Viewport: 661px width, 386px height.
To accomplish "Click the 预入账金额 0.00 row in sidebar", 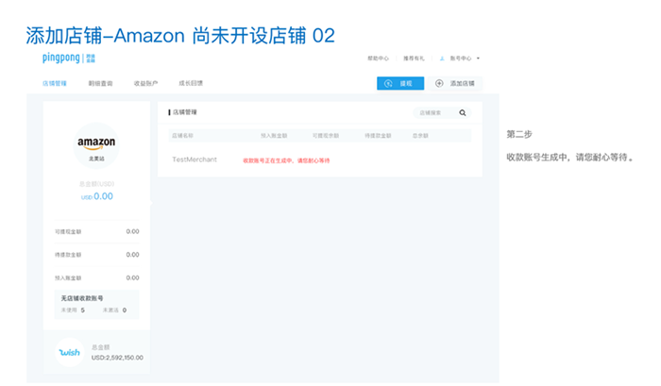I will coord(96,278).
